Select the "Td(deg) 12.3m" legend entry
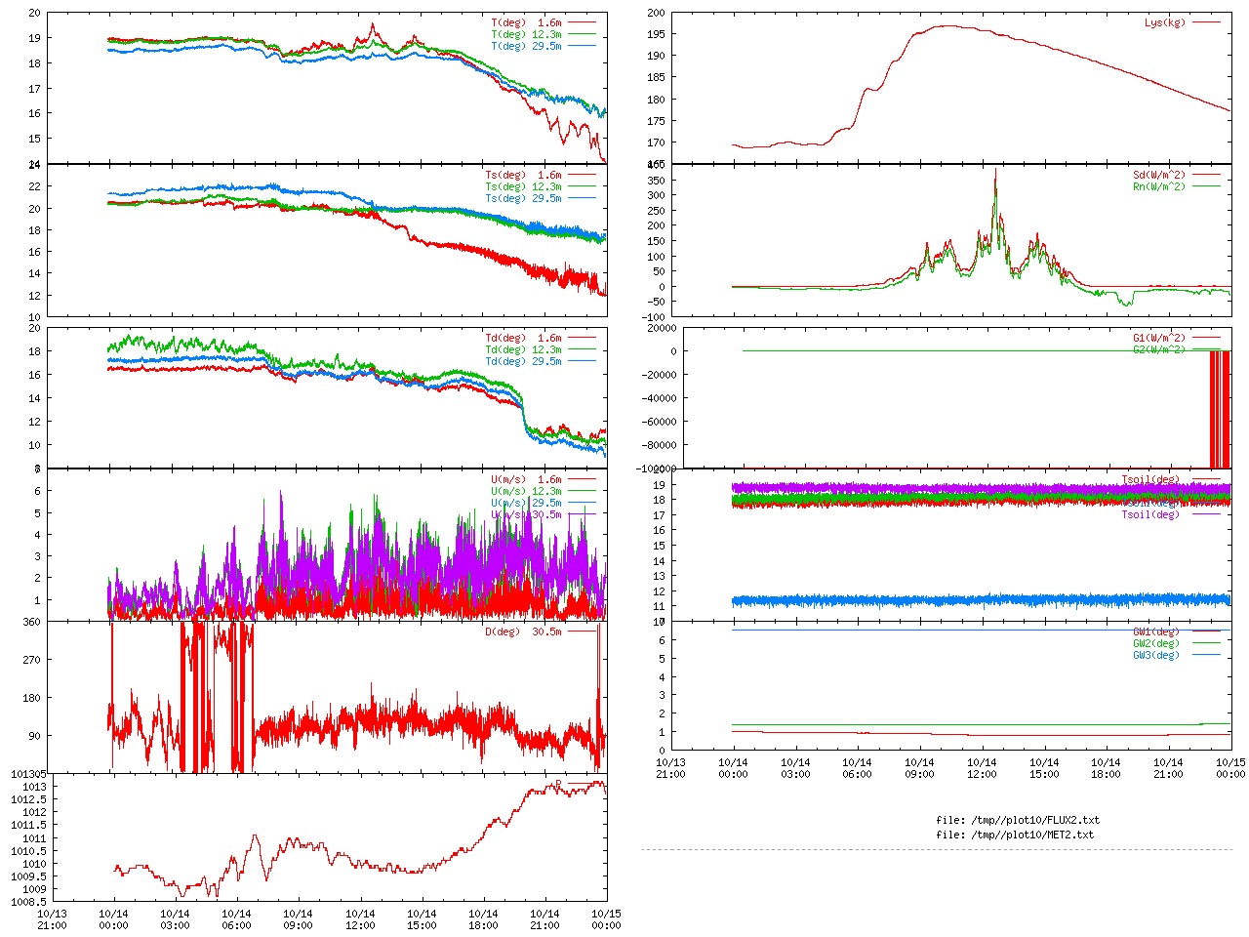The image size is (1249, 937). (x=523, y=349)
